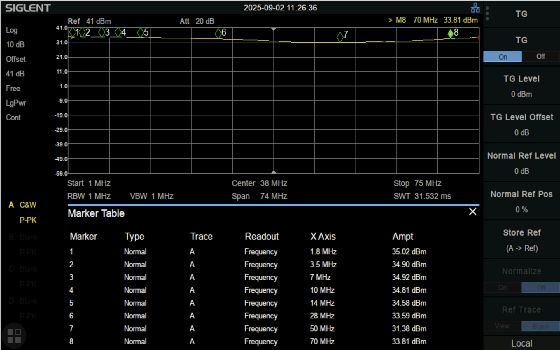The height and width of the screenshot is (350, 560).
Task: Switch TG to On
Action: pos(503,57)
